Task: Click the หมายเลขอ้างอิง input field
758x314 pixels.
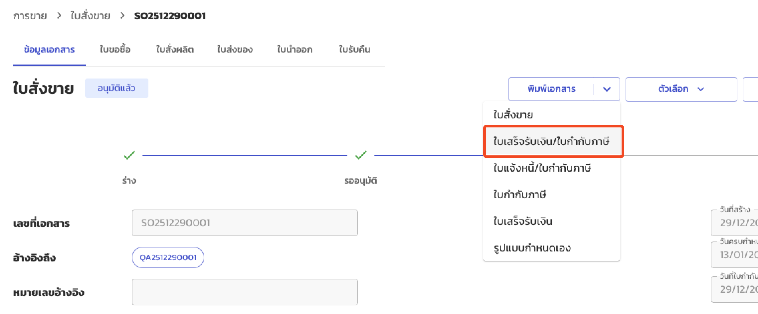Action: (245, 292)
